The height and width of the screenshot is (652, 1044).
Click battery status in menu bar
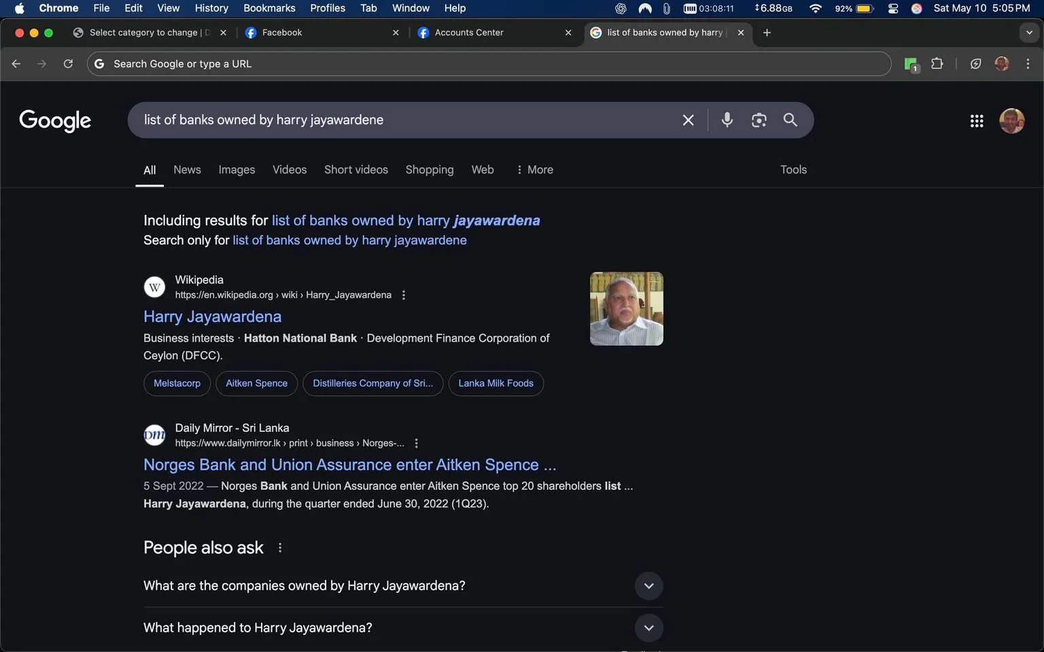854,8
